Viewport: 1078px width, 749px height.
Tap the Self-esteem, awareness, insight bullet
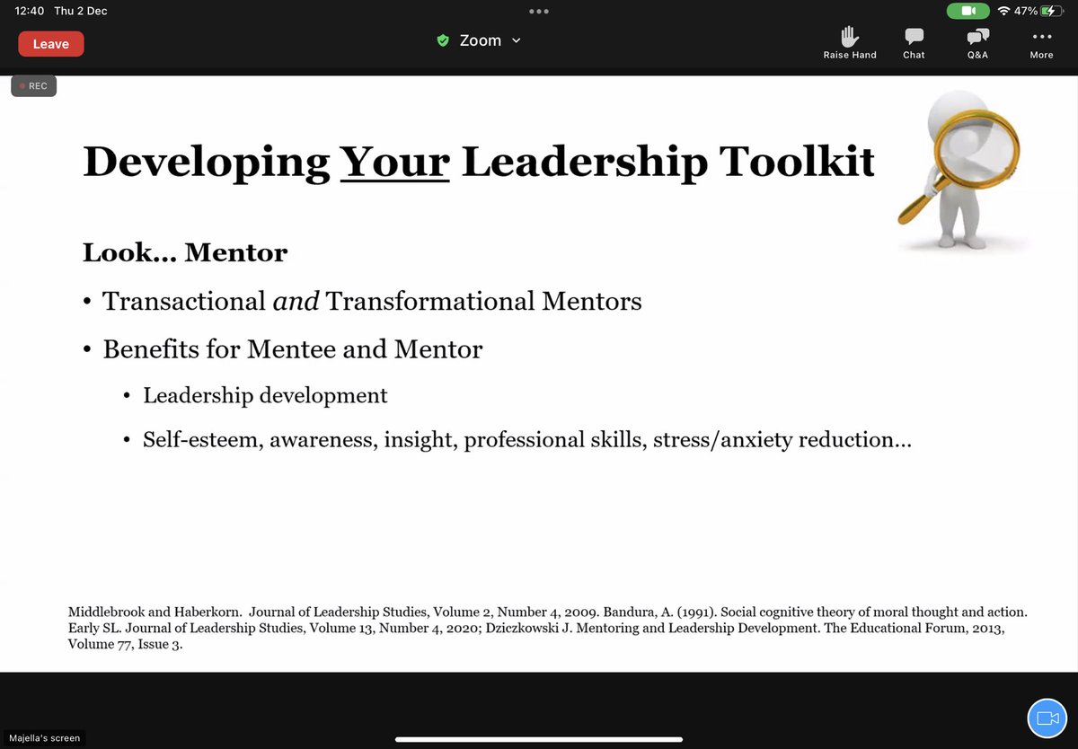pyautogui.click(x=527, y=440)
